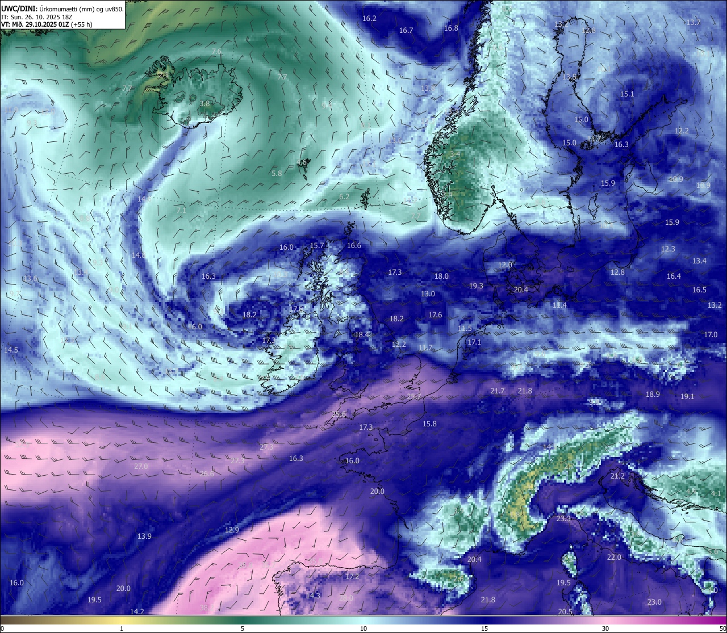
Task: Click the colorbar tick labeled 50
Action: tap(722, 628)
